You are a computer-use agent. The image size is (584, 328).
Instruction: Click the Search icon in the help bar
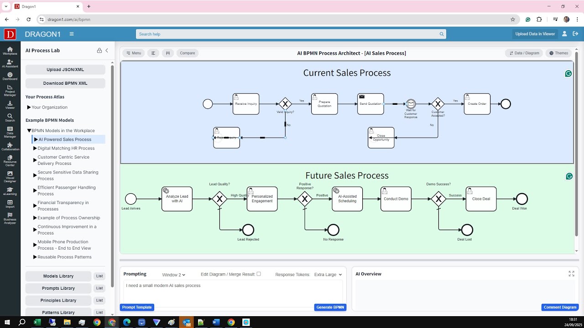tap(441, 34)
